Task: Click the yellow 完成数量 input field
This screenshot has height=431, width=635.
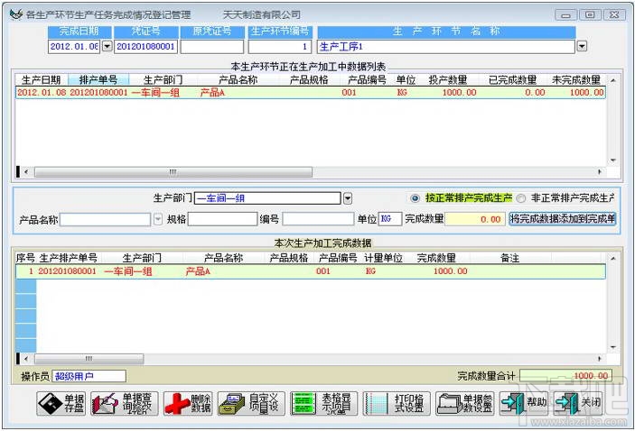Action: [x=474, y=219]
